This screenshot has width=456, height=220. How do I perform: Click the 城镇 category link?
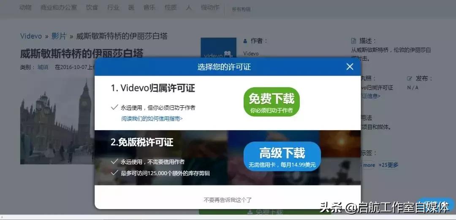pyautogui.click(x=43, y=67)
